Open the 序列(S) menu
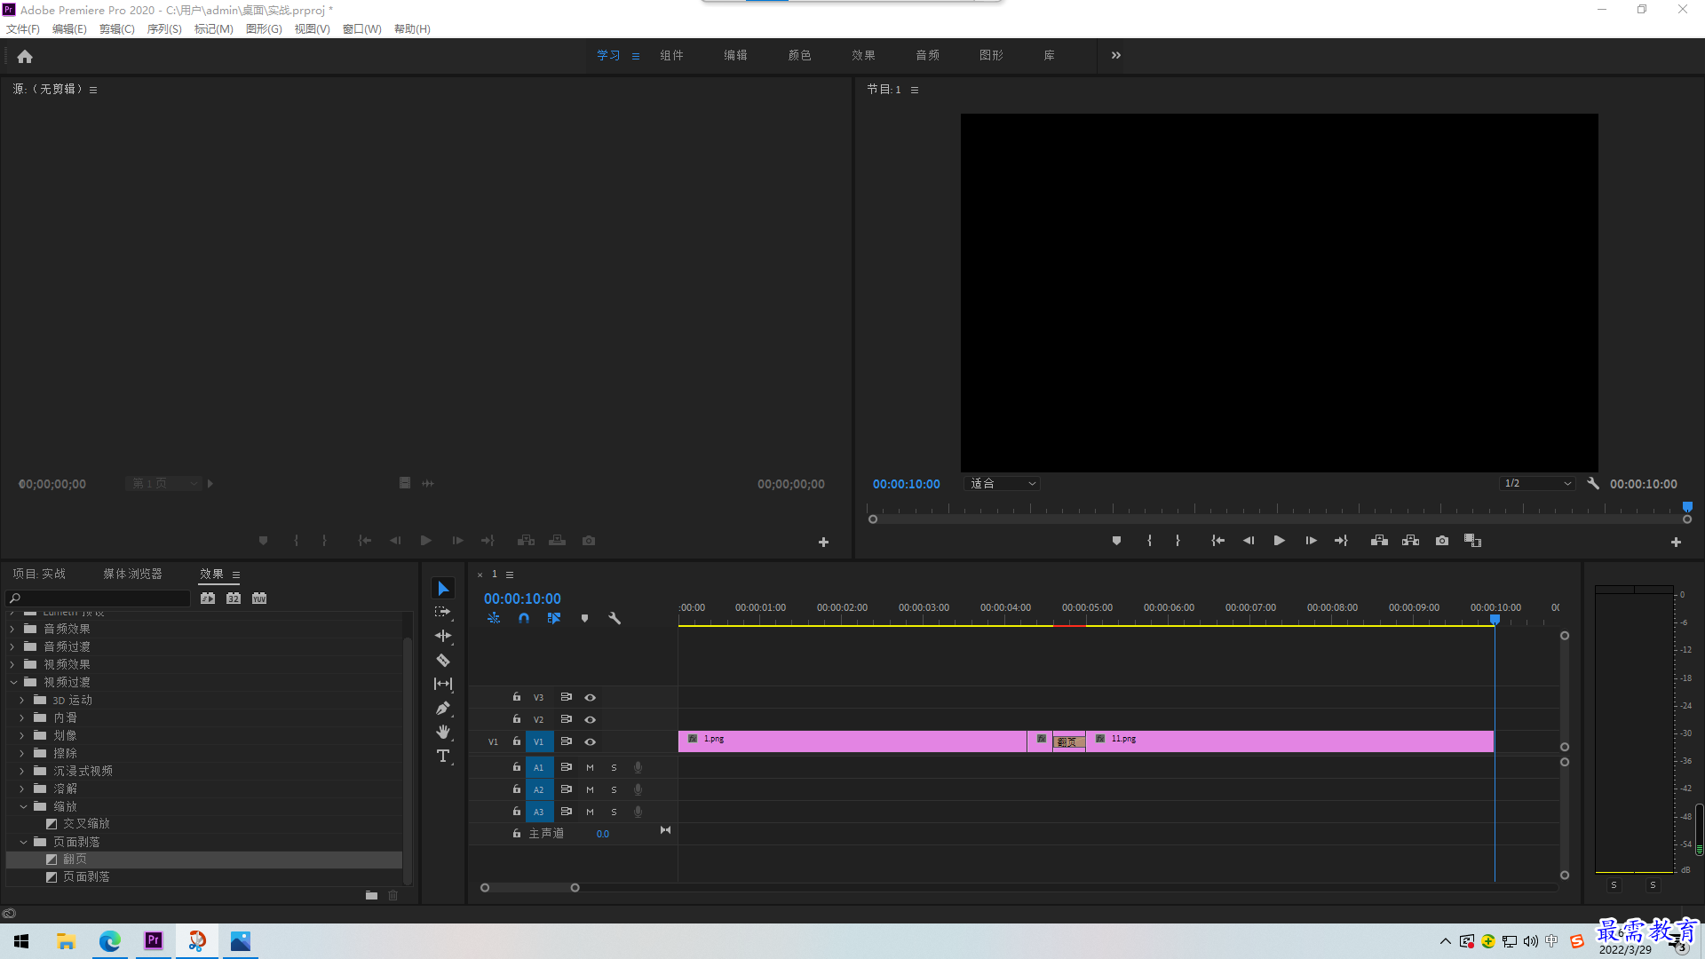 [164, 28]
